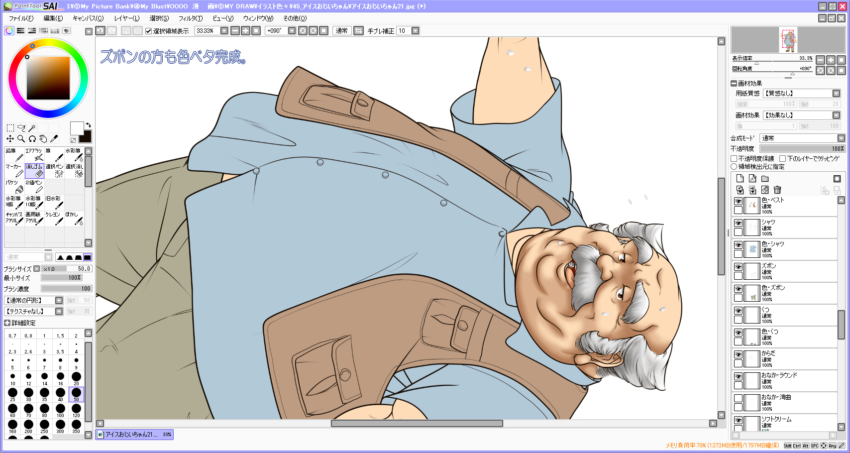This screenshot has width=850, height=453.
Task: Click the ブラシサイズ brush size field
Action: point(66,269)
